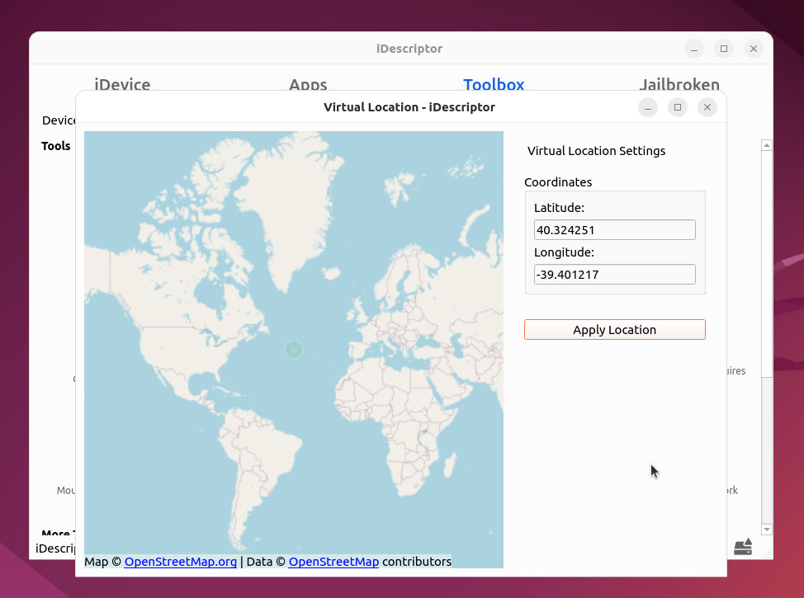Screen dimensions: 804x598
Task: Click the eject disk icon near the scrollbar
Action: [742, 546]
